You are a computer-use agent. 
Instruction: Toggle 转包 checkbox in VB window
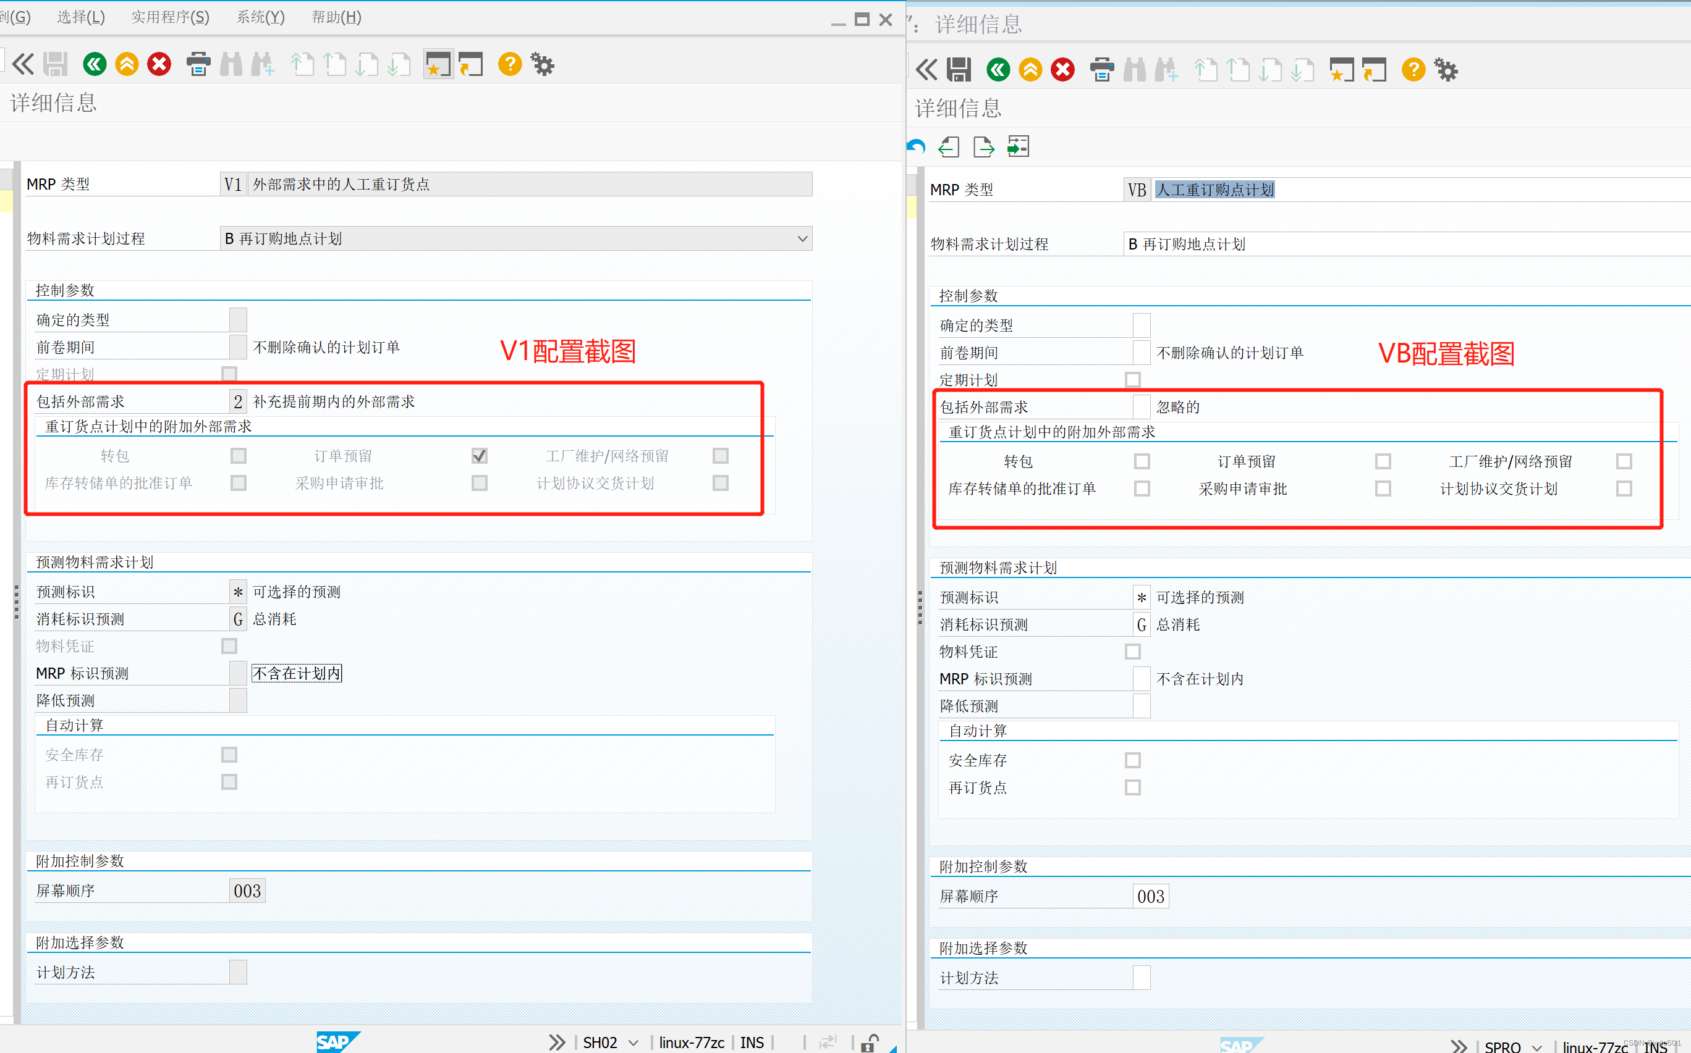point(1142,461)
